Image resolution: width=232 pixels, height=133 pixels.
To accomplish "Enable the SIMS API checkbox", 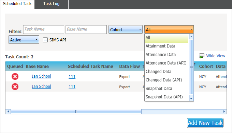I will (45, 40).
